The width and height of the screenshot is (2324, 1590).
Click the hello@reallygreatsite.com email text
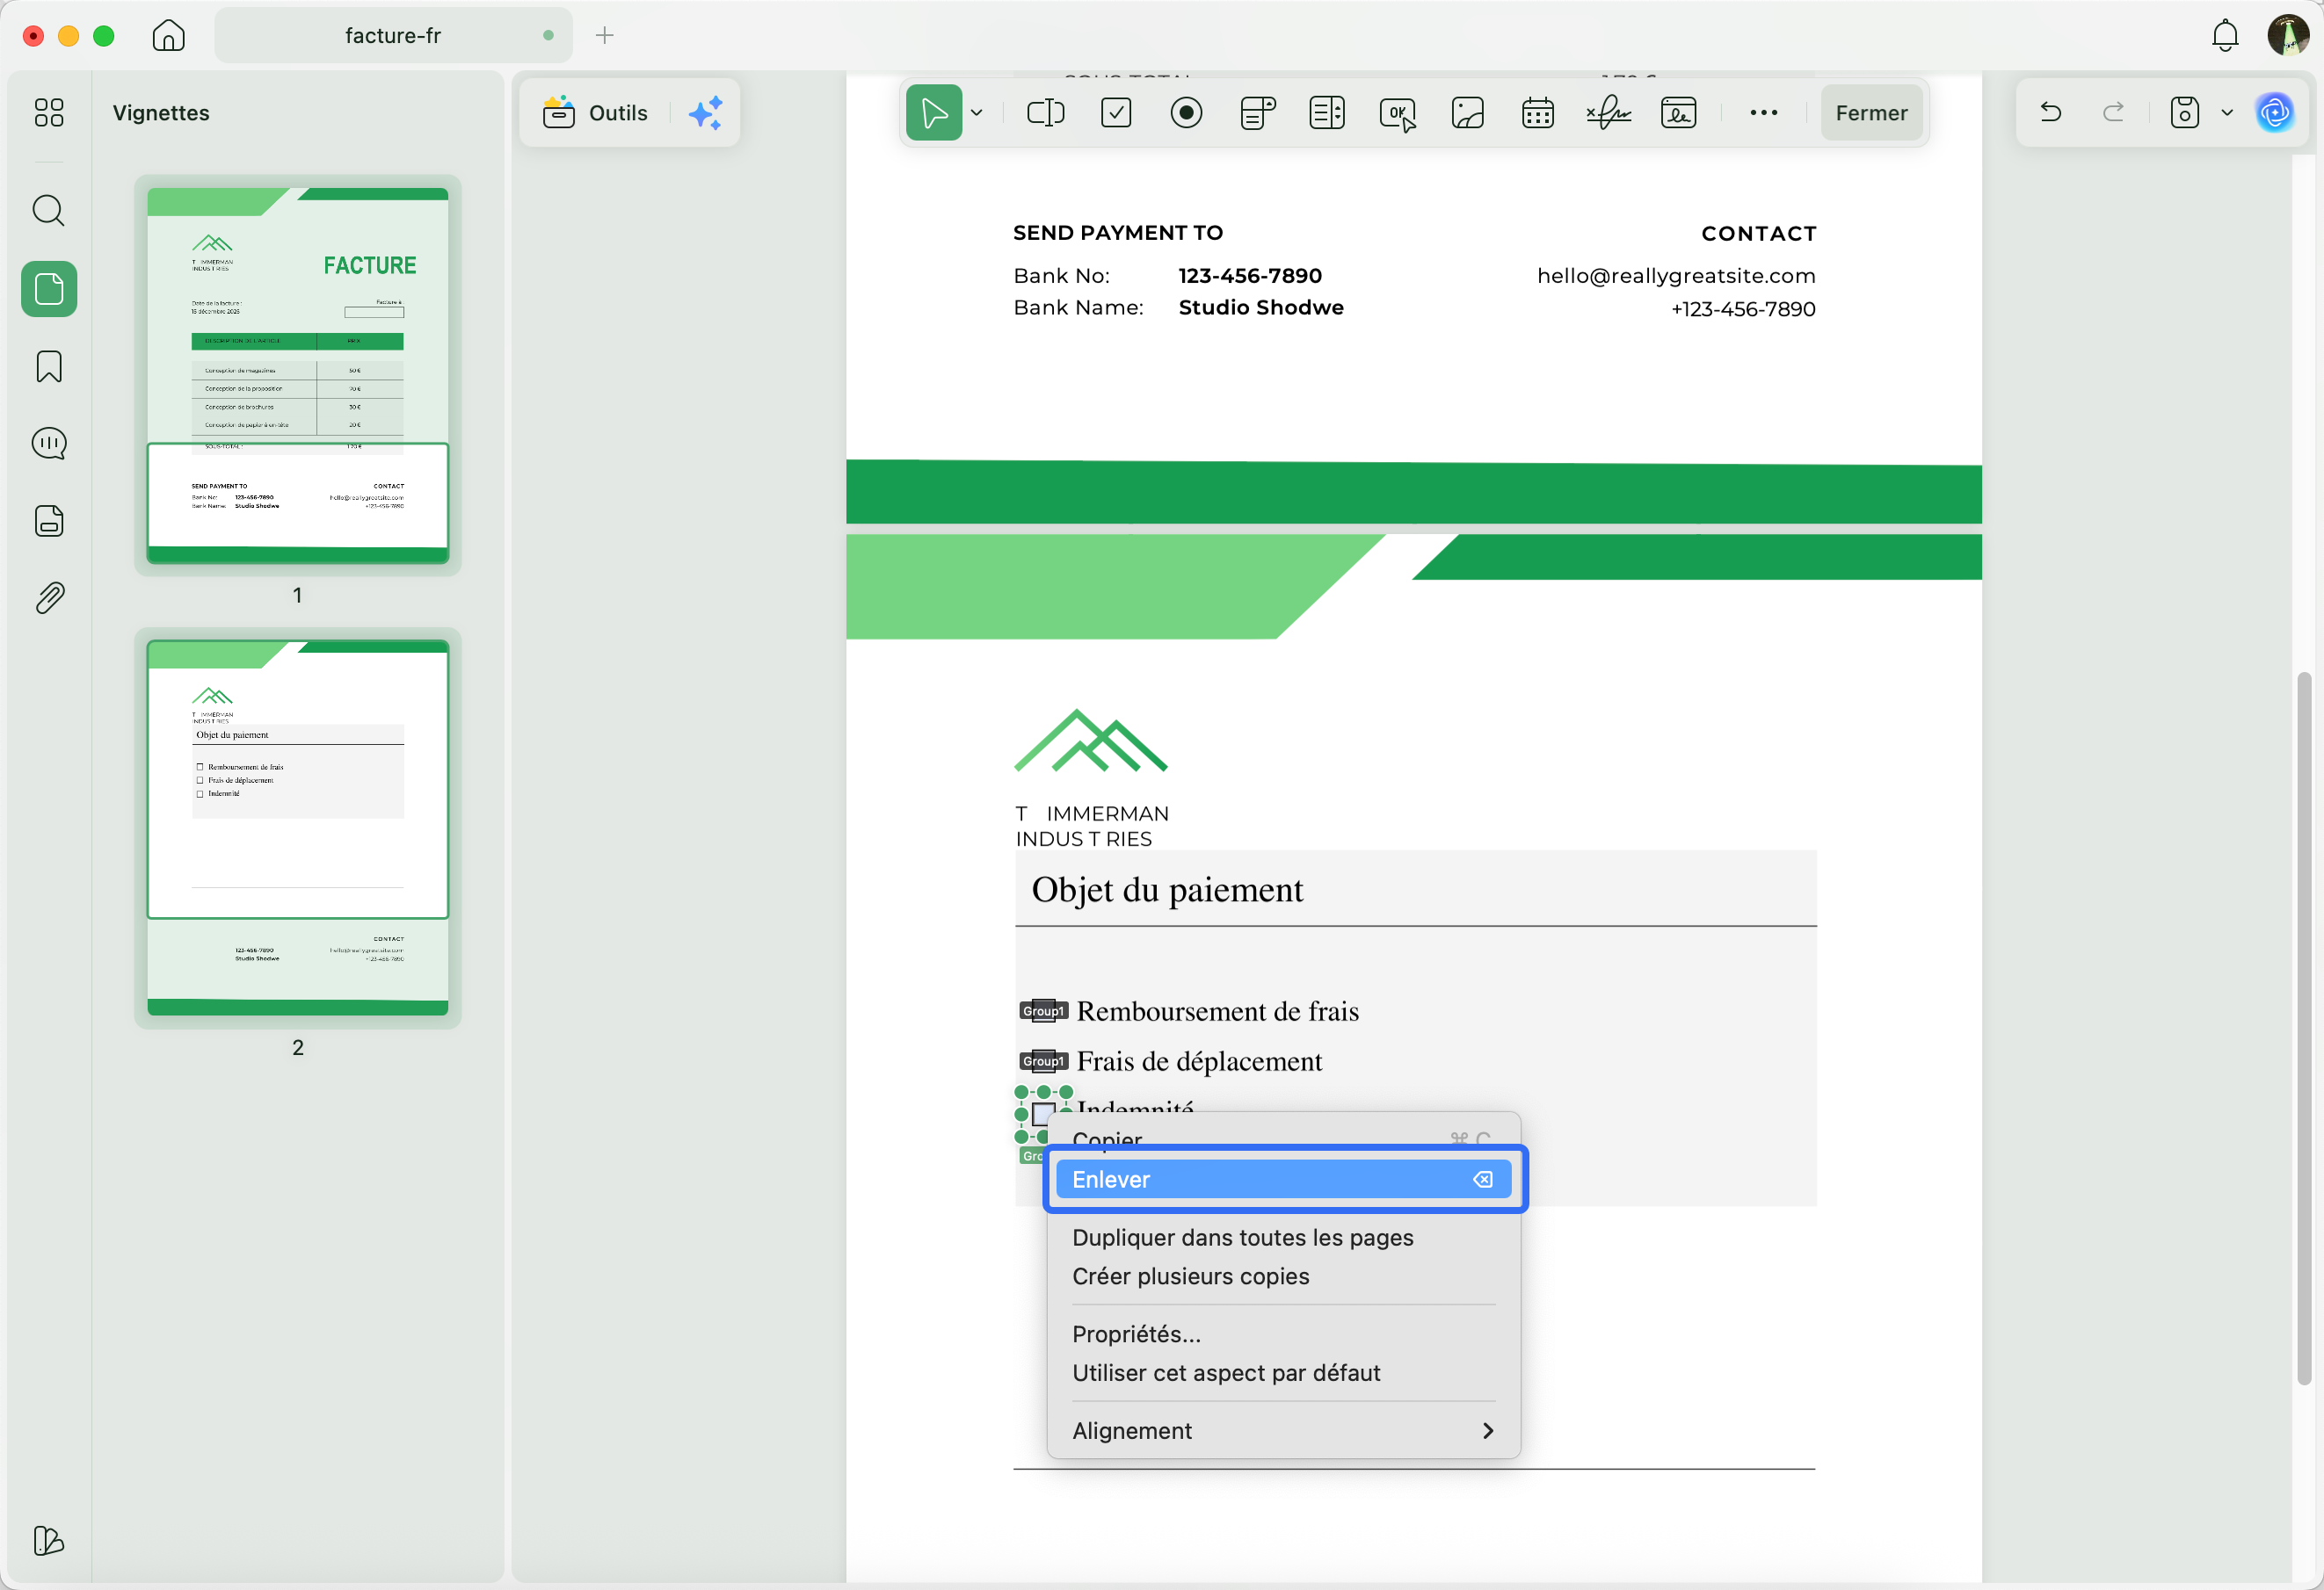(1676, 276)
